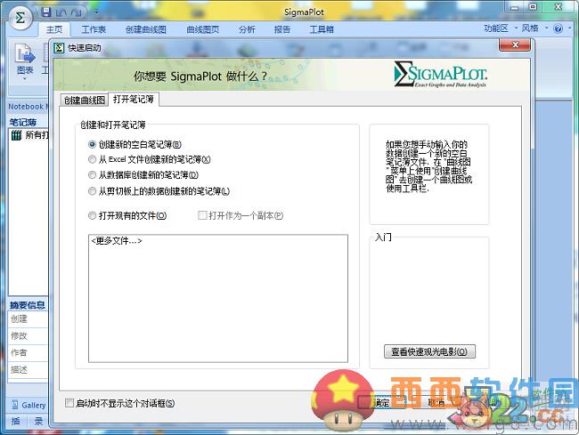Click the 查看快速观光电影 button
This screenshot has height=435, width=579.
[429, 351]
